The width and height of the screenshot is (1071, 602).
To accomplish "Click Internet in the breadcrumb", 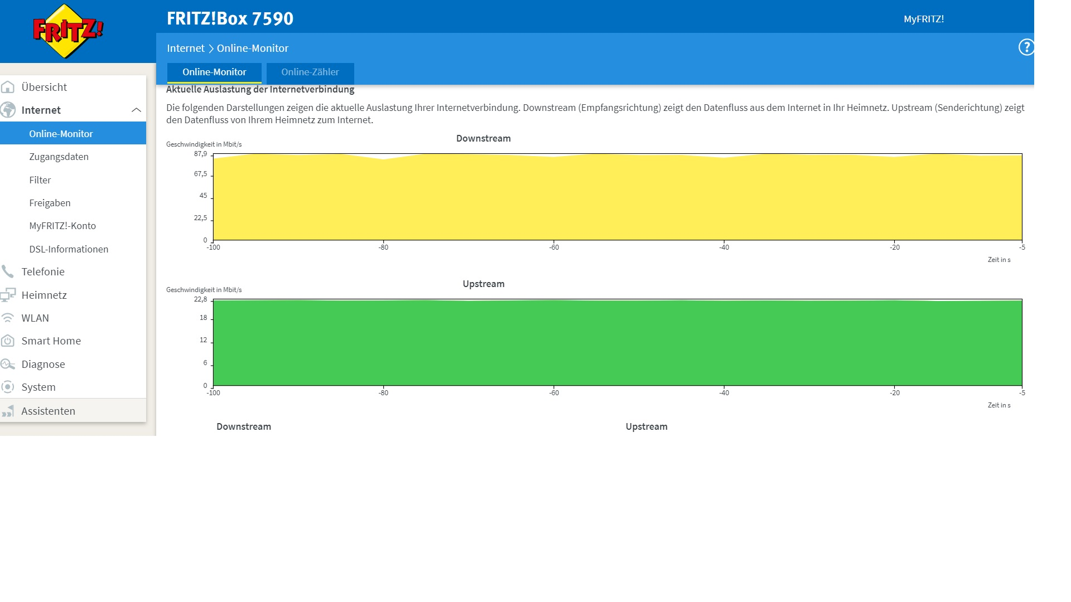I will pyautogui.click(x=185, y=48).
